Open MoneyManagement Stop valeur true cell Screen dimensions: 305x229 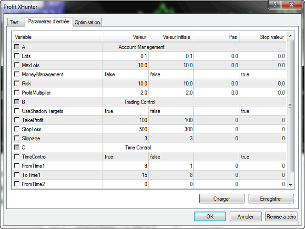tap(263, 74)
